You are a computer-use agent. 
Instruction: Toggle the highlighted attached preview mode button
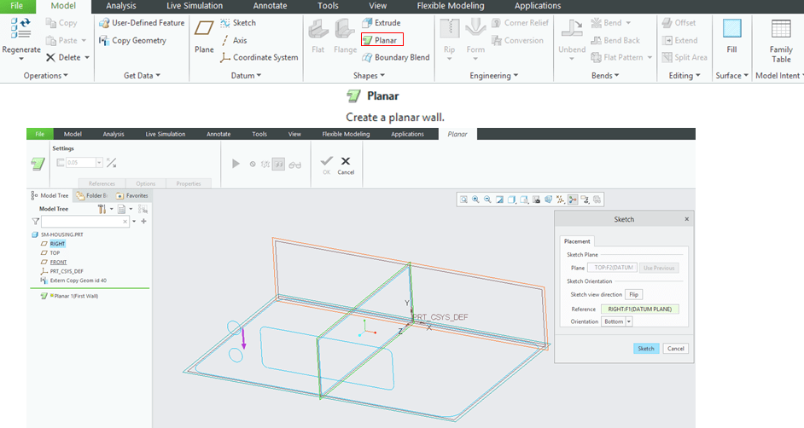coord(278,164)
